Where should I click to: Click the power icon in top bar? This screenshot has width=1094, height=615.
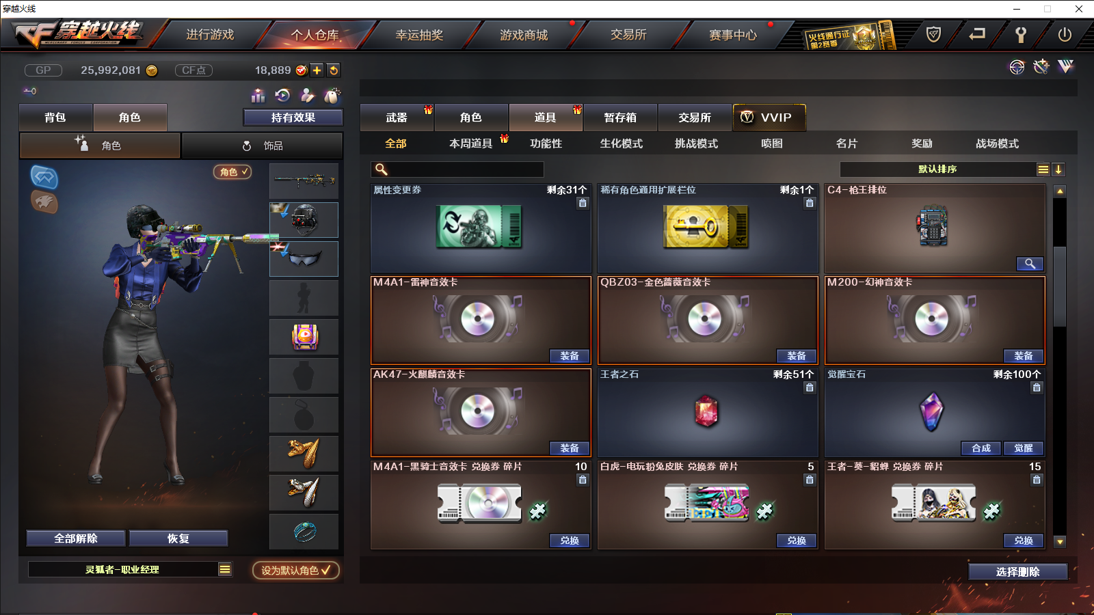pyautogui.click(x=1065, y=34)
